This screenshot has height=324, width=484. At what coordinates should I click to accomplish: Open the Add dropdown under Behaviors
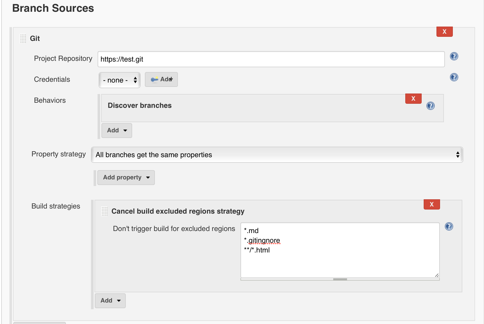point(117,130)
